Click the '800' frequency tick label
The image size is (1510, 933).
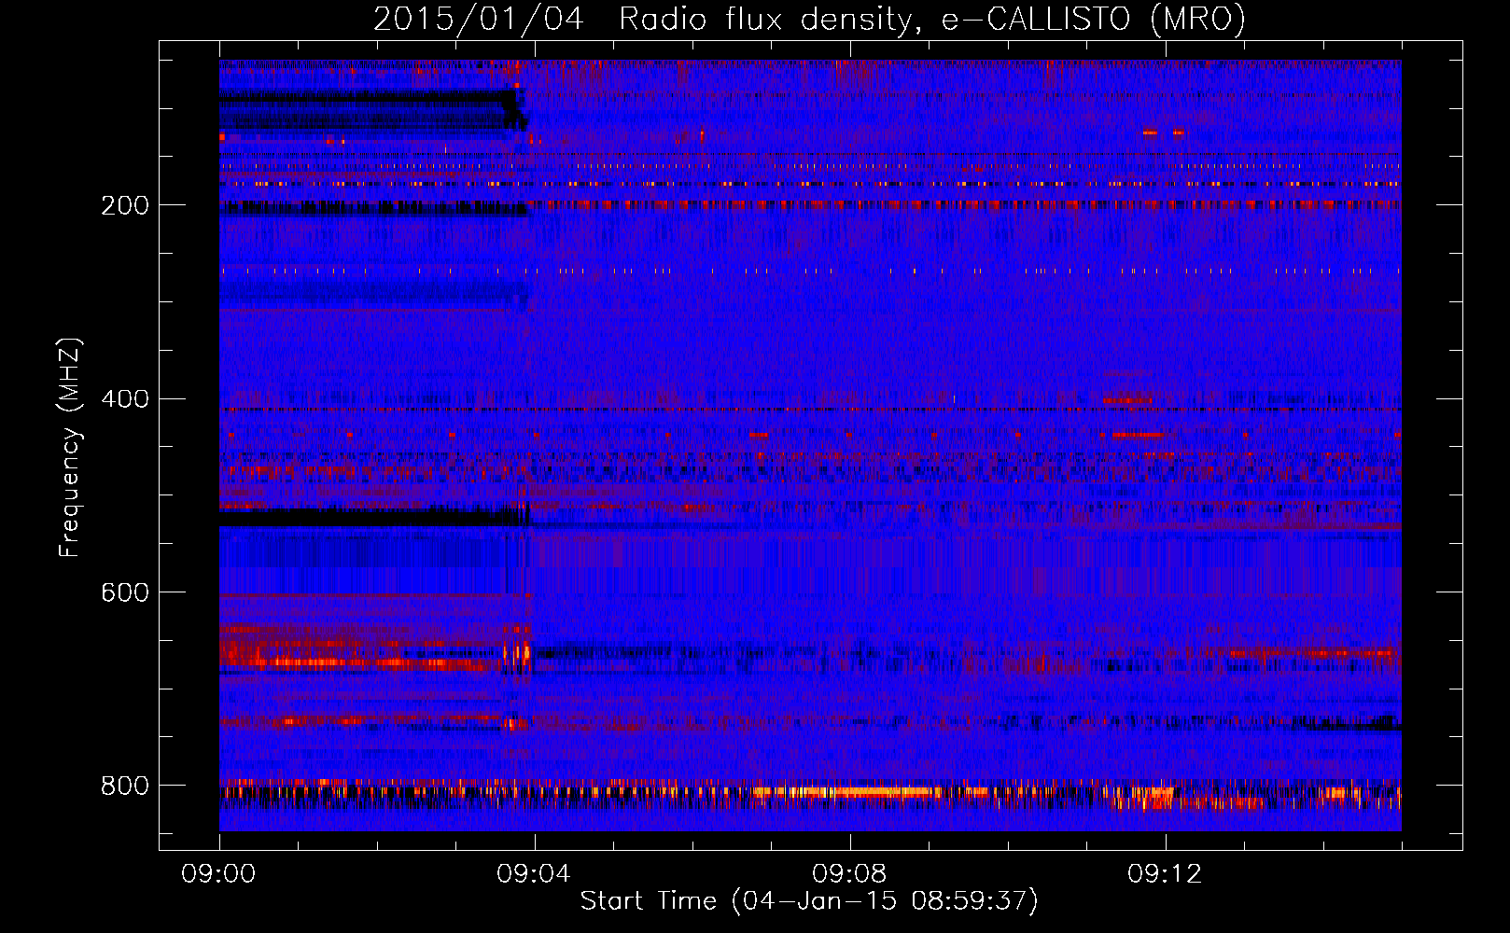125,786
